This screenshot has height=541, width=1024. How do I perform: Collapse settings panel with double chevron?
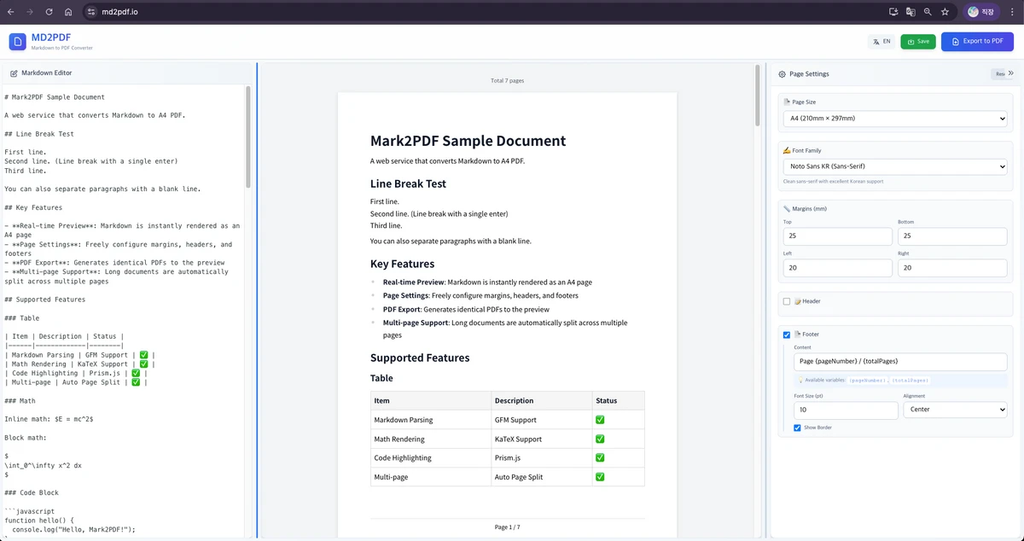tap(1011, 73)
